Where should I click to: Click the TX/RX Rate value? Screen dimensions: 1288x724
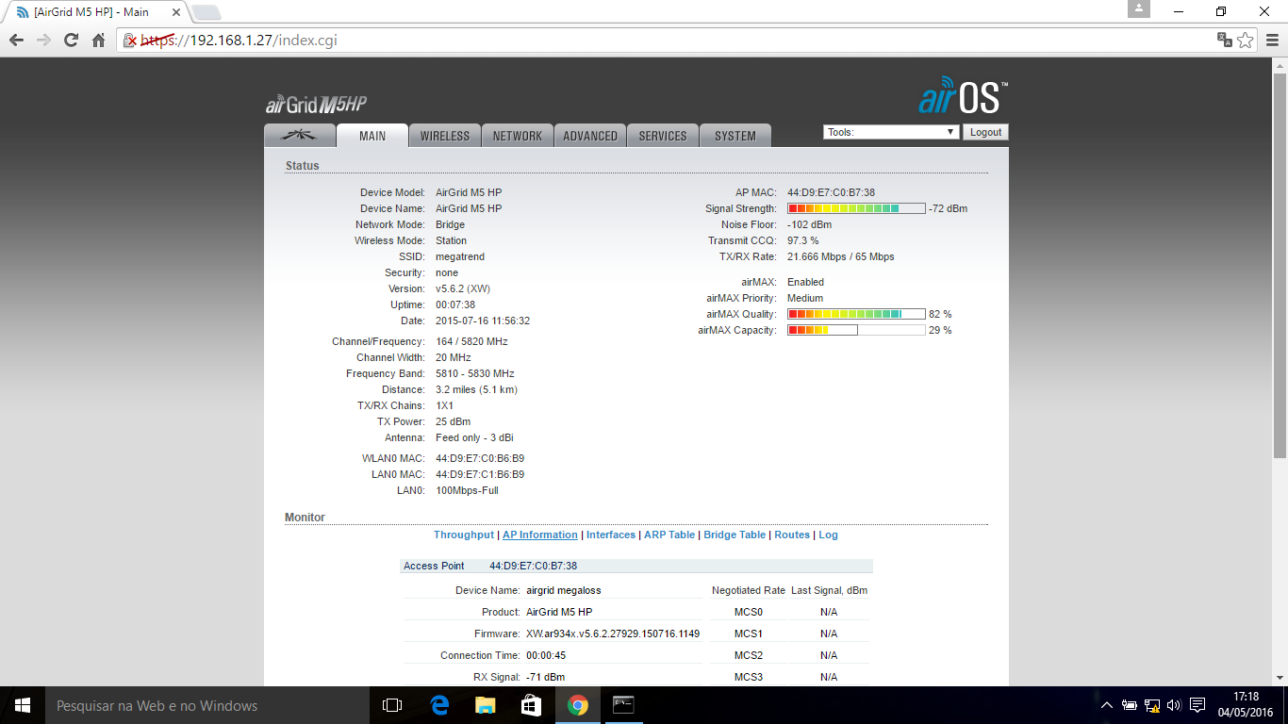coord(841,256)
